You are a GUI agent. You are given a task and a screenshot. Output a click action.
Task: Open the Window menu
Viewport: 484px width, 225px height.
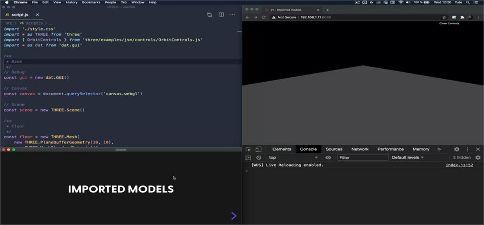pos(137,2)
